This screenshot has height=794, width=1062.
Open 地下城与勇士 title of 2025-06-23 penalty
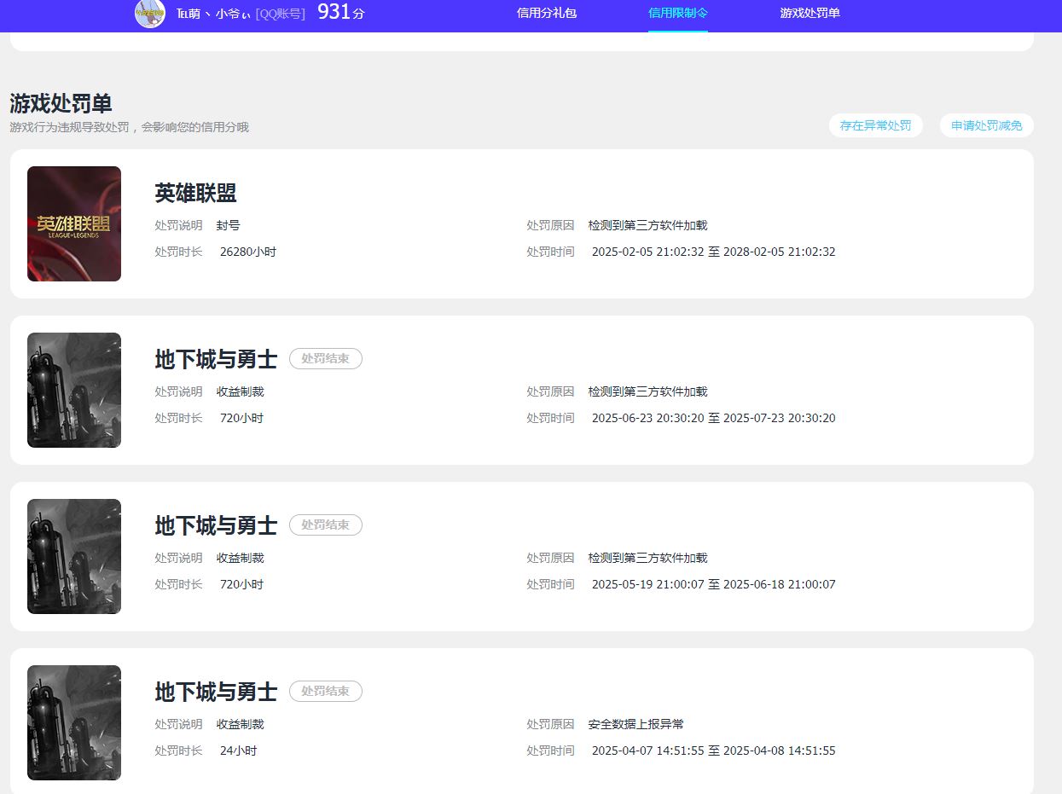pos(216,359)
